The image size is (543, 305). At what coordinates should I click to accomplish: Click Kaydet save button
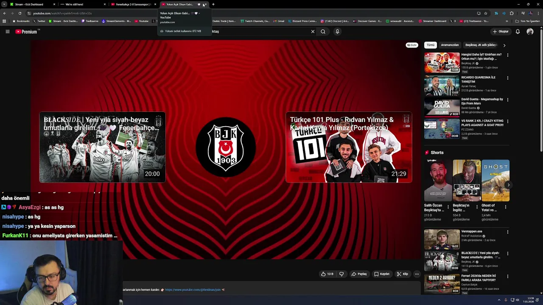coord(381,274)
